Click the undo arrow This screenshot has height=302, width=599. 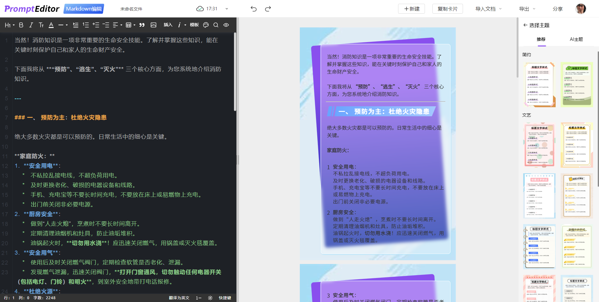[x=254, y=9]
